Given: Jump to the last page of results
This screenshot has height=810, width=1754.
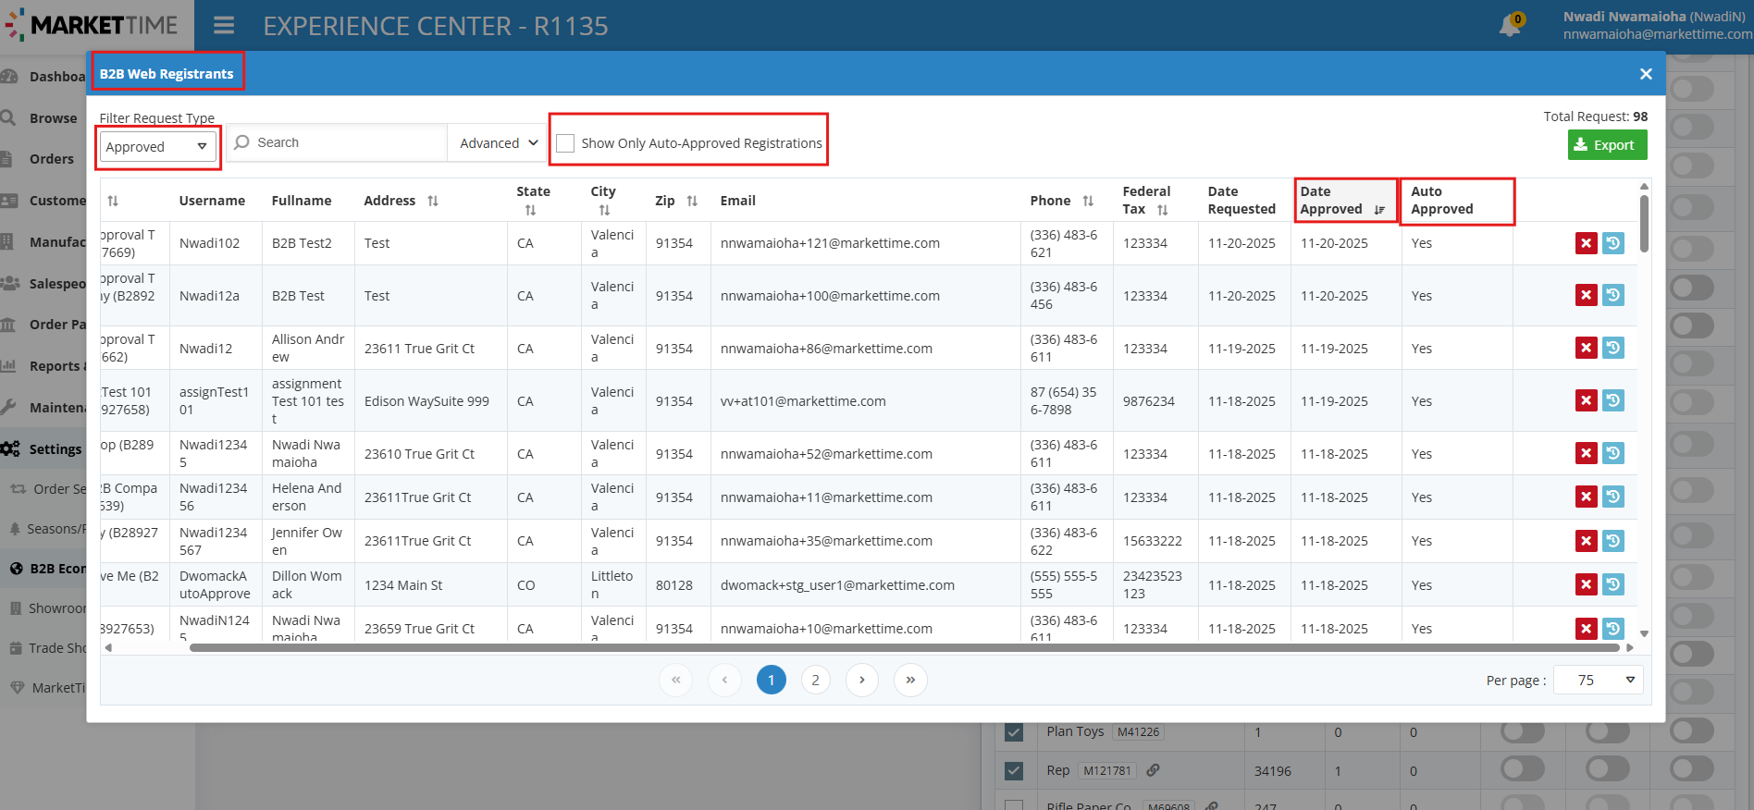Looking at the screenshot, I should tap(910, 680).
